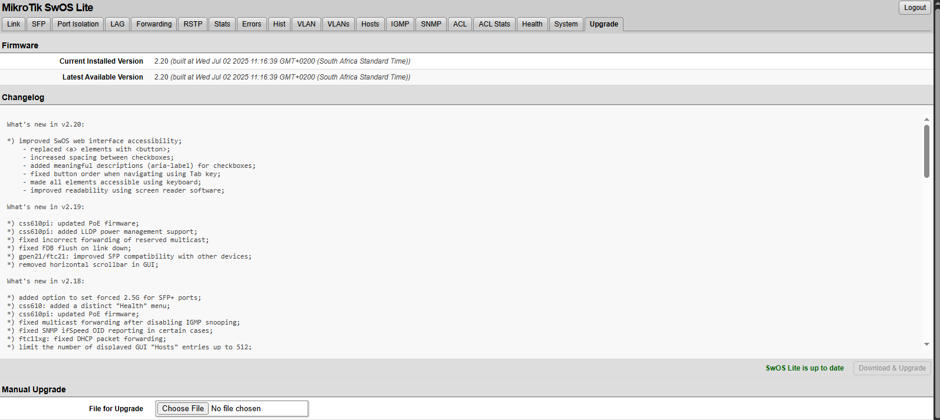Open the Port Isolation tab

pos(78,24)
